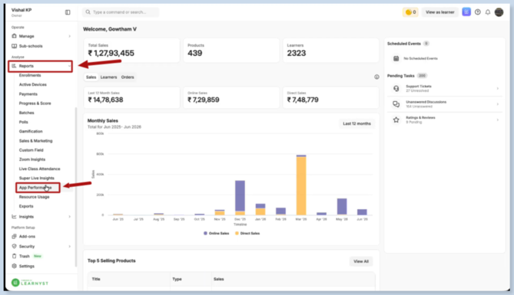Switch to the Orders tab
514x295 pixels.
[x=128, y=77]
